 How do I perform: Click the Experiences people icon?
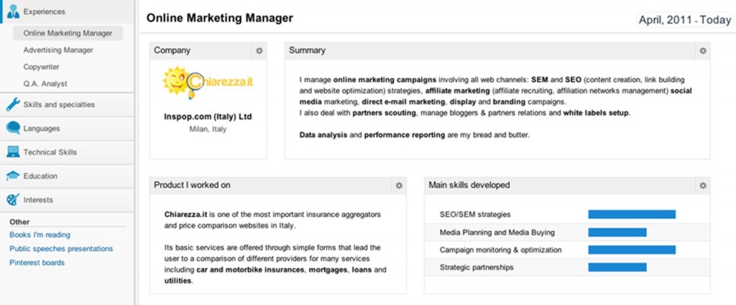click(12, 11)
